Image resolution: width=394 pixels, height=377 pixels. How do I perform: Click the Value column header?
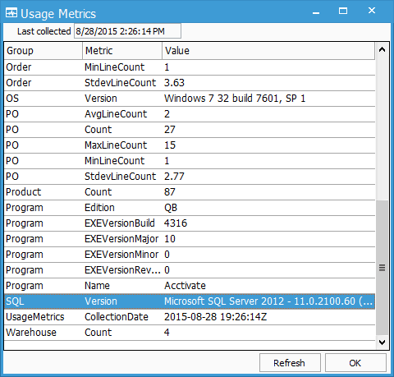point(268,51)
